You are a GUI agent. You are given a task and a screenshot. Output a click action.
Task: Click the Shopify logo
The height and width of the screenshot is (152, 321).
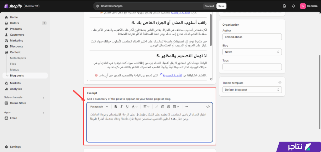tap(13, 6)
